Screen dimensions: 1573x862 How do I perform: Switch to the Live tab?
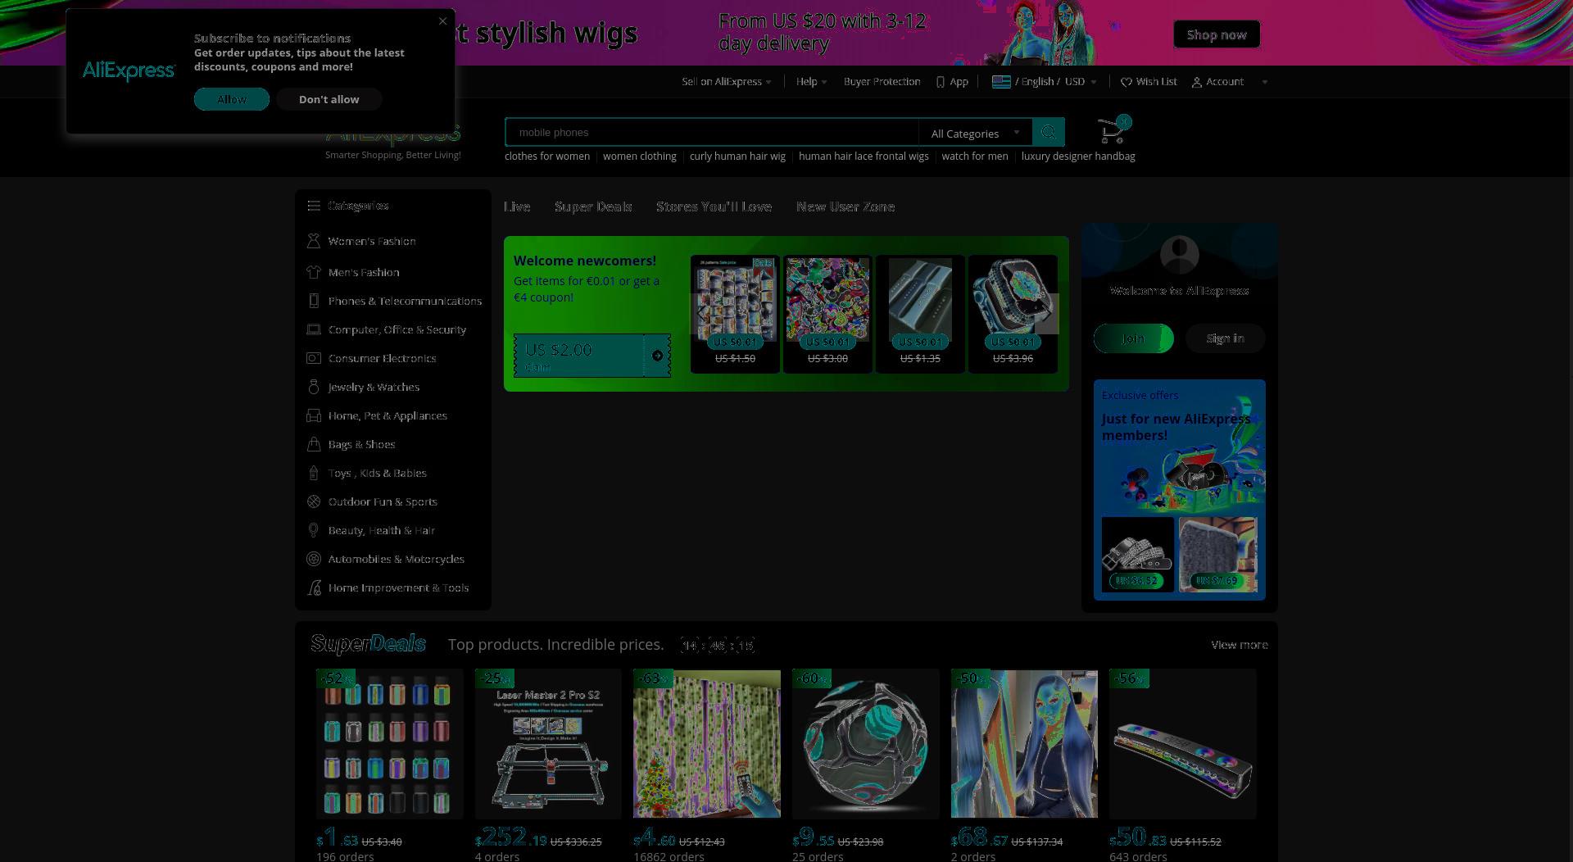[x=517, y=206]
